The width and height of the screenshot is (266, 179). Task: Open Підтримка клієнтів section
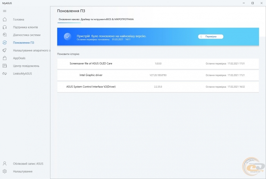click(25, 27)
